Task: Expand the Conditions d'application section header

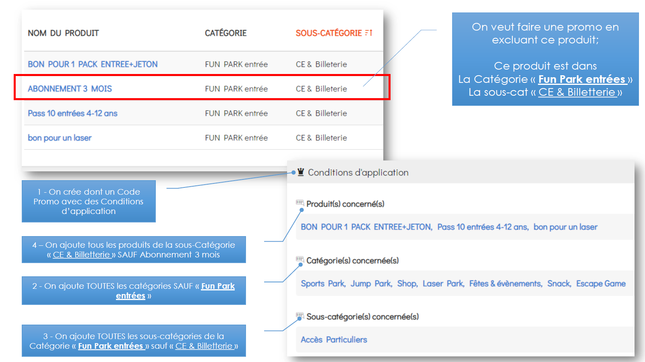Action: pos(358,173)
